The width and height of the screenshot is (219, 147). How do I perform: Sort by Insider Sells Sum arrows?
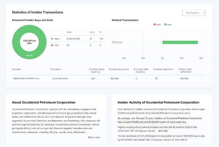click(x=154, y=69)
